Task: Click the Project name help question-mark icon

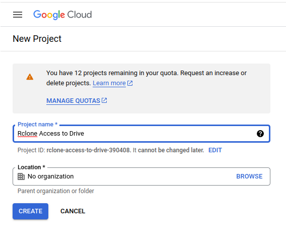Action: click(x=260, y=134)
